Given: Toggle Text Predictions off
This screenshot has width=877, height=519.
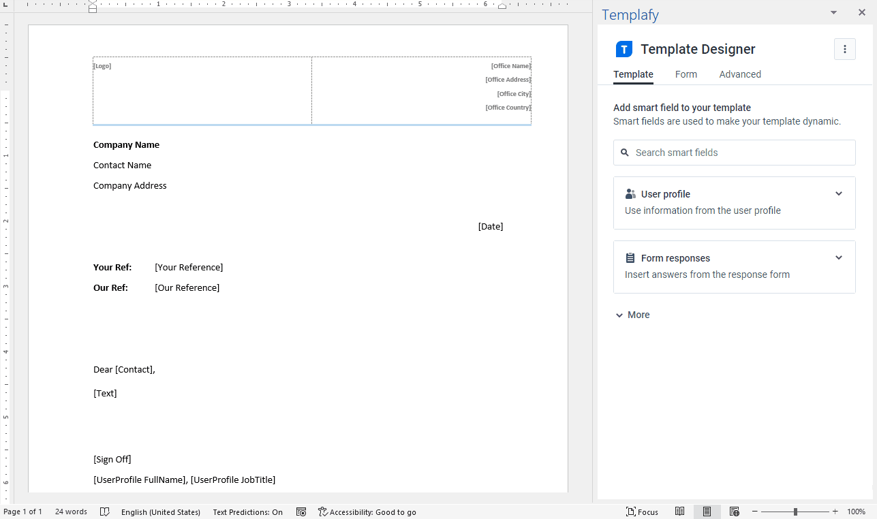Looking at the screenshot, I should click(248, 512).
